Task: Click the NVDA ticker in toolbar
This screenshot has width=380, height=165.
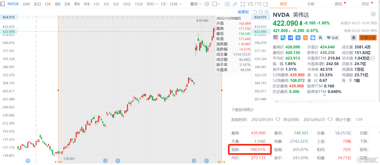Action: pos(13,4)
